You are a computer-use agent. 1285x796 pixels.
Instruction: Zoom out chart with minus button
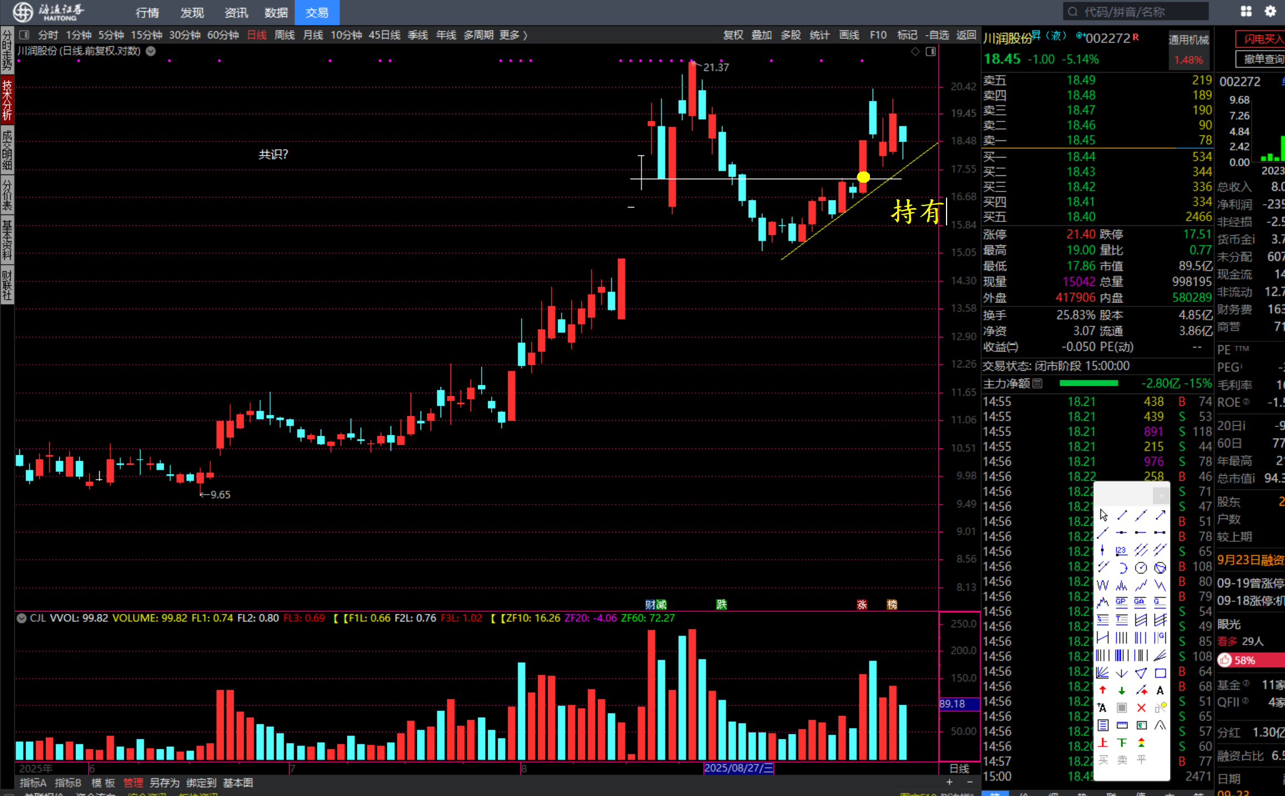[x=970, y=782]
